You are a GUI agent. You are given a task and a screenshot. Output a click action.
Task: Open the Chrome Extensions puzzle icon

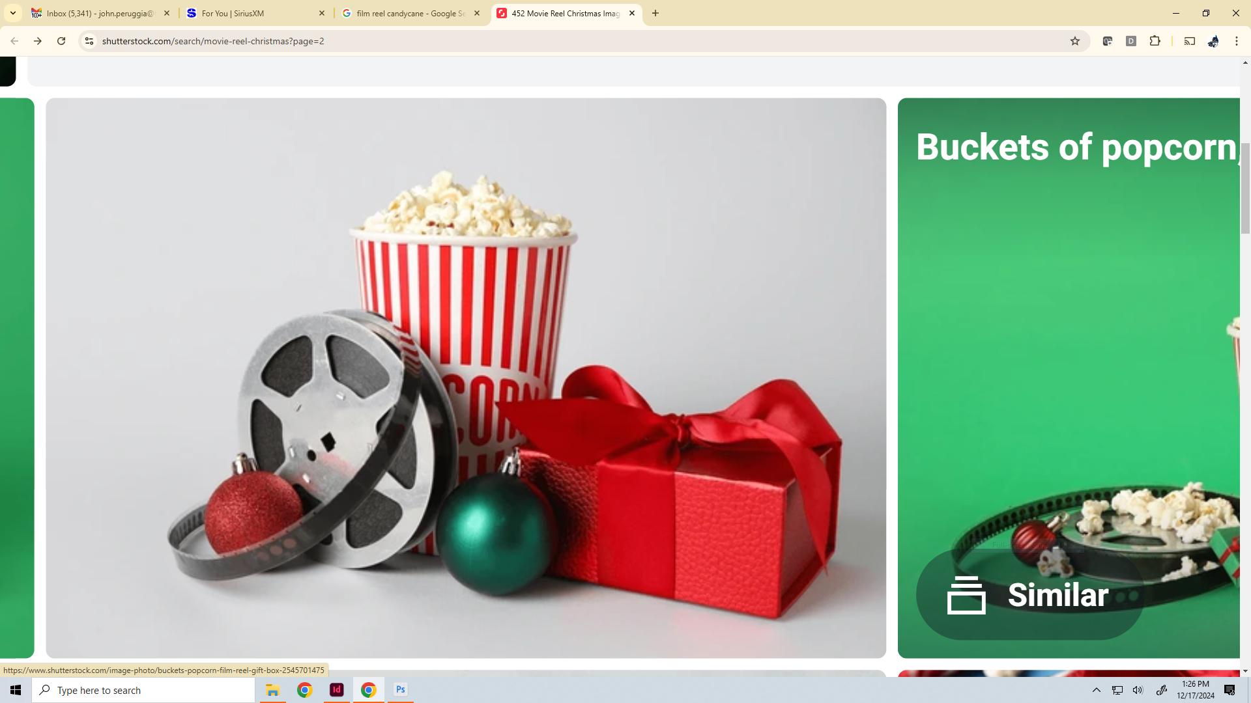pos(1155,41)
